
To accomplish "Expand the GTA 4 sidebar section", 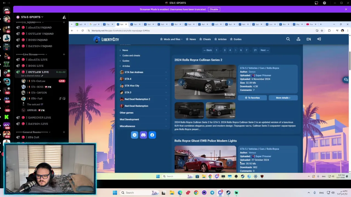I will coord(143,79).
